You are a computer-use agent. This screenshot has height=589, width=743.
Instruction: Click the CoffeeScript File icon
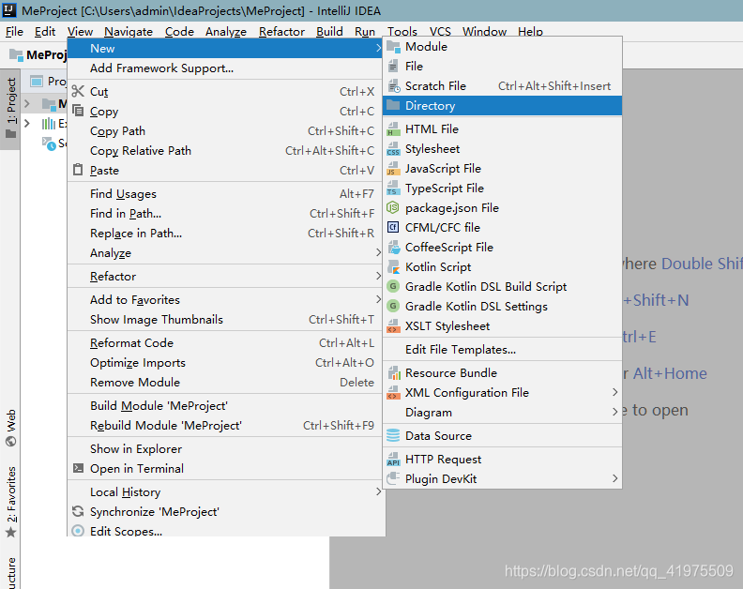tap(394, 248)
